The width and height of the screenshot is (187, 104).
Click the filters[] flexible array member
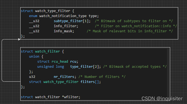(x=91, y=82)
